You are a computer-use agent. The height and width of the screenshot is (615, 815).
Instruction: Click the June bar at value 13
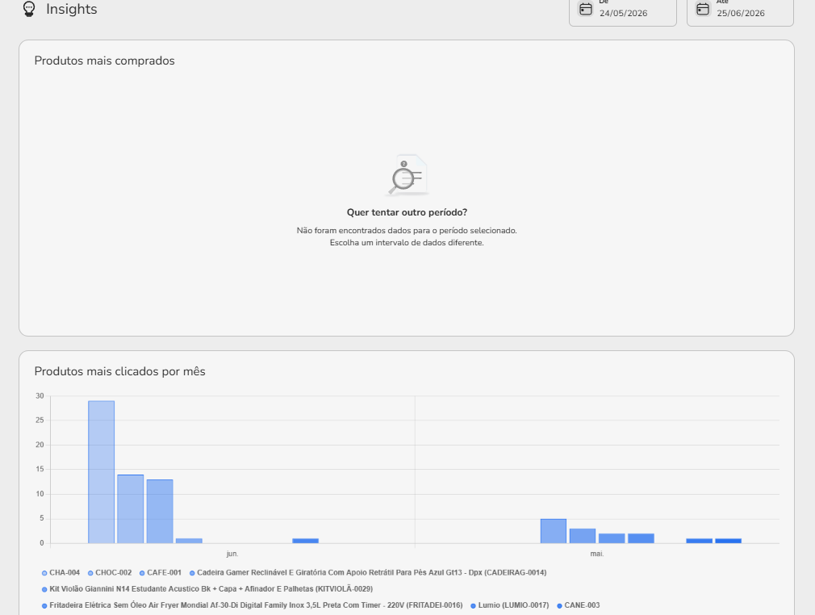pos(160,512)
